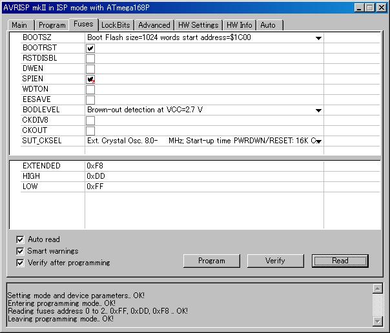
Task: Click the Program button for fuses
Action: click(212, 261)
